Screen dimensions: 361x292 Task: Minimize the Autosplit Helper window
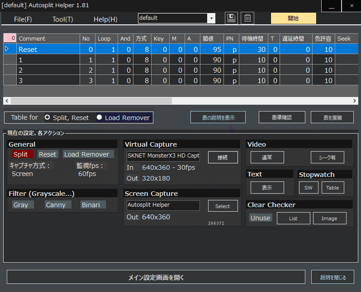(331, 6)
